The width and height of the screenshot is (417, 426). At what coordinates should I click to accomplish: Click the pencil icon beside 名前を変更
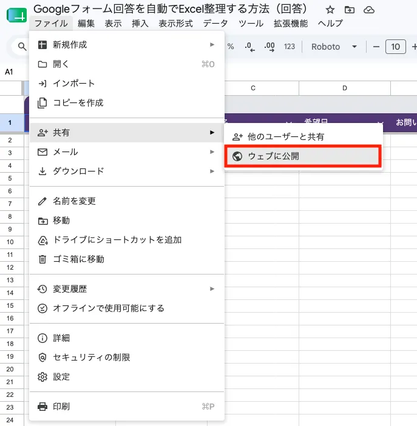[x=42, y=201]
